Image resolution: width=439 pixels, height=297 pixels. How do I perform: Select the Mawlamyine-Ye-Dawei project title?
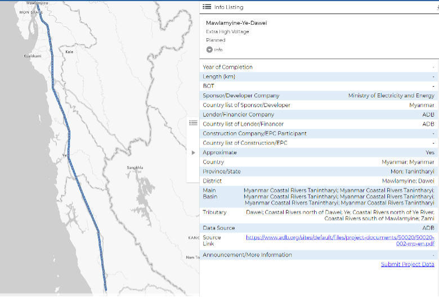click(x=236, y=23)
